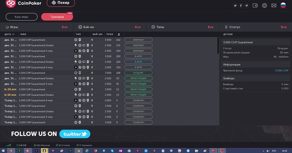This screenshot has height=153, width=292.
Task: Sort by the БАЙ-ИН column header
Action: 97,34
